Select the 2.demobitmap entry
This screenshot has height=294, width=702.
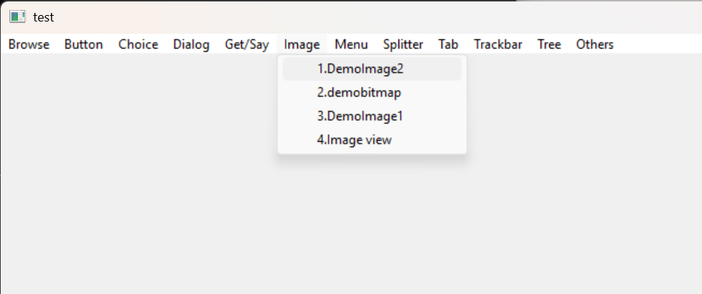pos(359,93)
